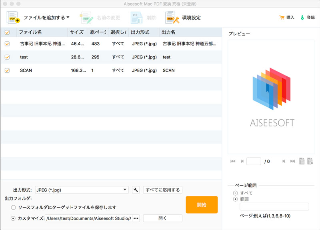Screen dimensions: 320x230
Task: Click the delete (削除) trash icon
Action: [136, 18]
